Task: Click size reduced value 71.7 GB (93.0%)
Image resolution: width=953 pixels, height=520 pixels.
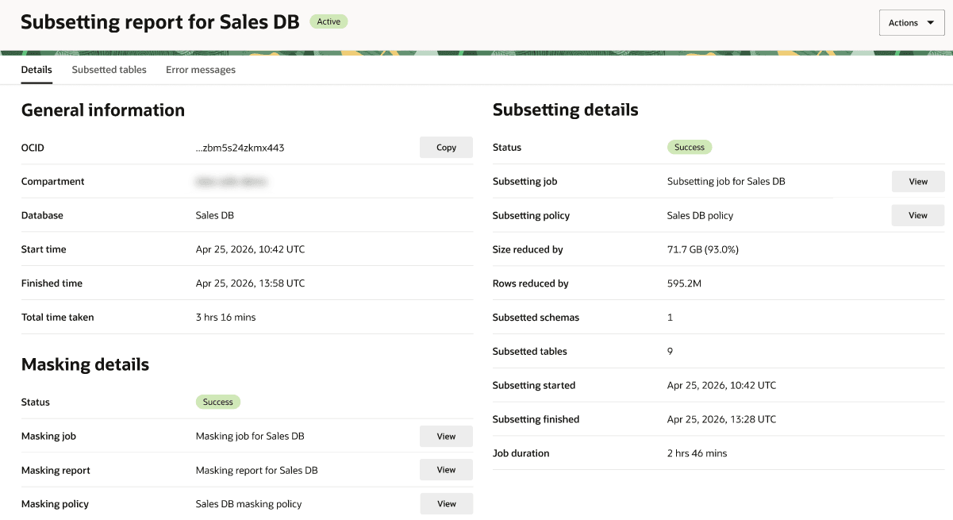Action: pos(703,250)
